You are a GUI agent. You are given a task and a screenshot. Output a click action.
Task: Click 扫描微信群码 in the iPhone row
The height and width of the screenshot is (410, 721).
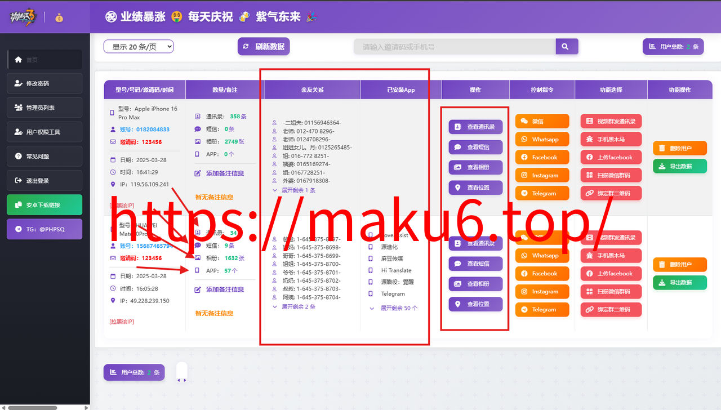pyautogui.click(x=611, y=175)
